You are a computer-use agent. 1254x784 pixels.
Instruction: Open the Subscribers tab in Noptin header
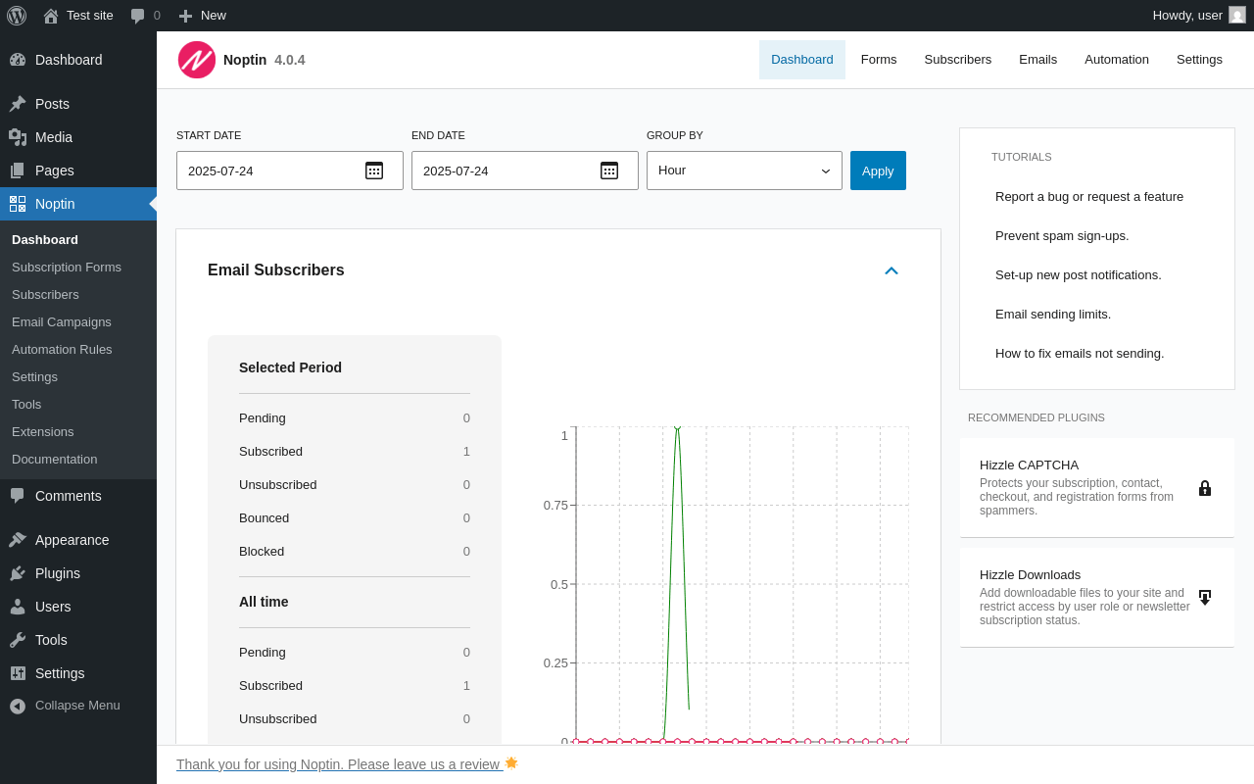958,60
